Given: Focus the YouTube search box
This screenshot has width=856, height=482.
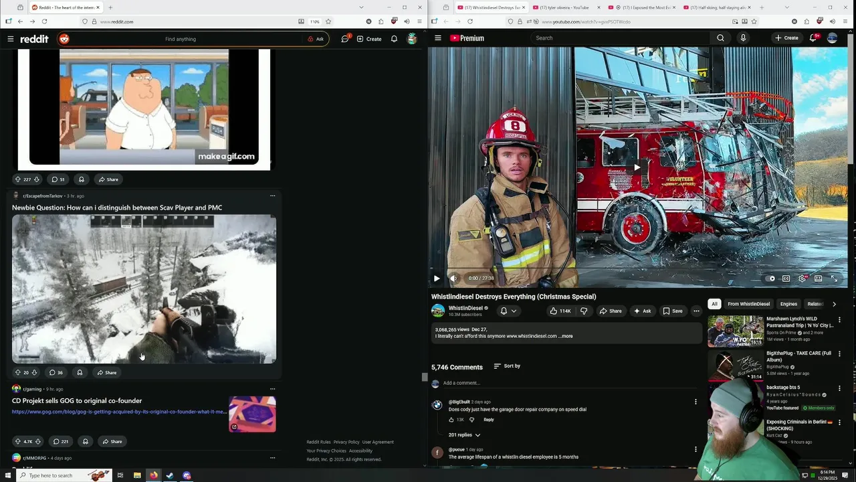Looking at the screenshot, I should coord(619,38).
